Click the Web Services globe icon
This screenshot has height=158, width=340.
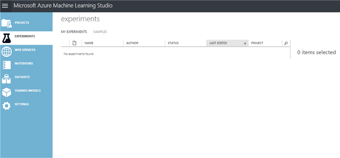point(7,52)
